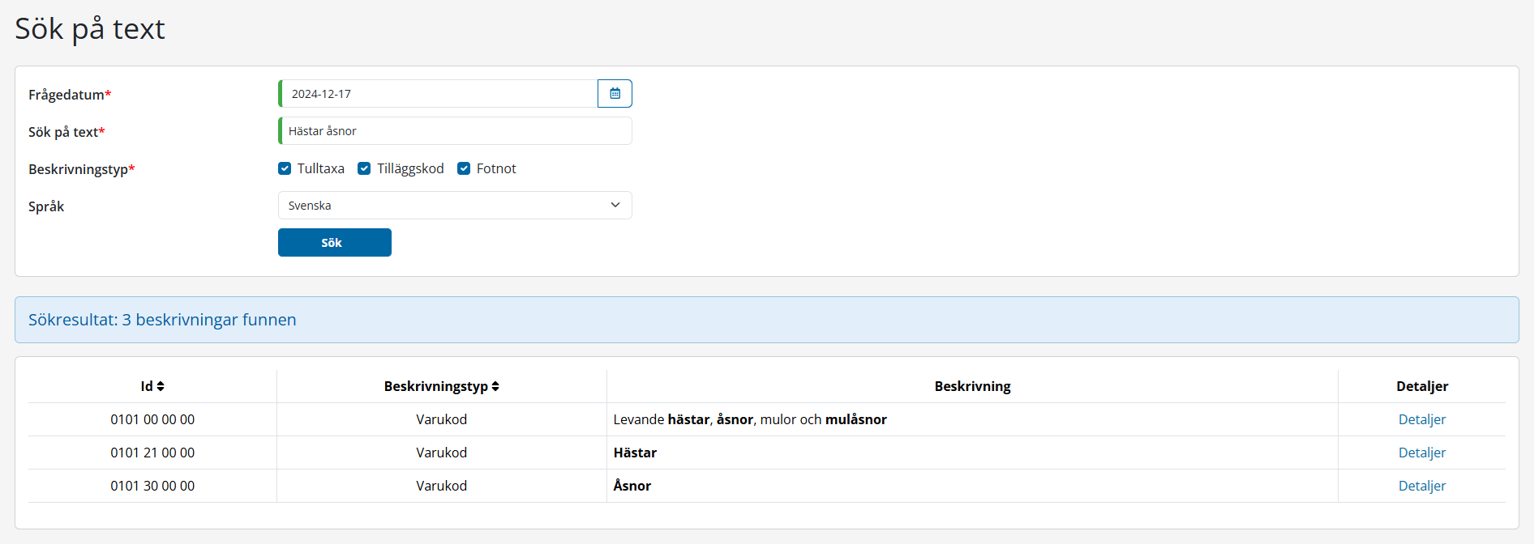The width and height of the screenshot is (1534, 544).
Task: Disable the Fotnot checkbox
Action: pos(464,168)
